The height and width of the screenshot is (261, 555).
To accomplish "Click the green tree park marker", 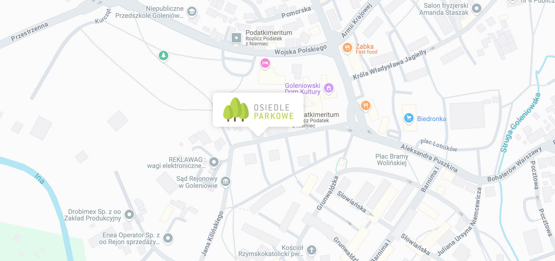I will click(x=163, y=56).
